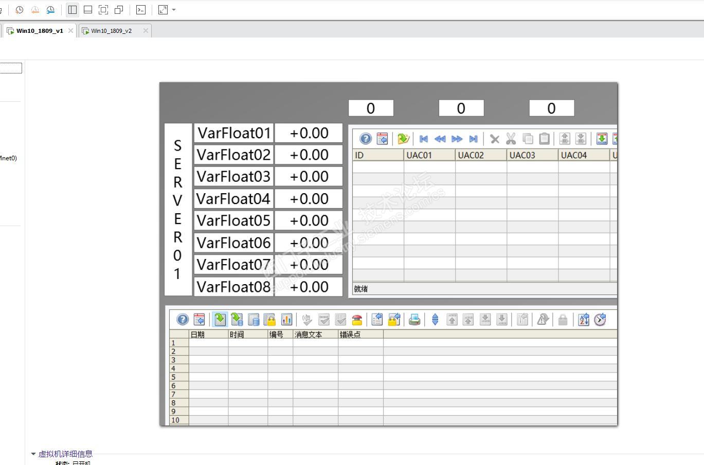Image resolution: width=704 pixels, height=465 pixels.
Task: Take a snapshot with the VMware clock-plus icon
Action: tap(20, 10)
